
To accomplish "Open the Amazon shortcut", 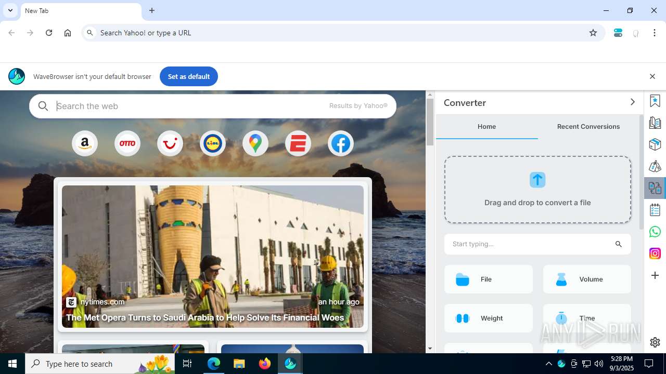I will pyautogui.click(x=85, y=143).
